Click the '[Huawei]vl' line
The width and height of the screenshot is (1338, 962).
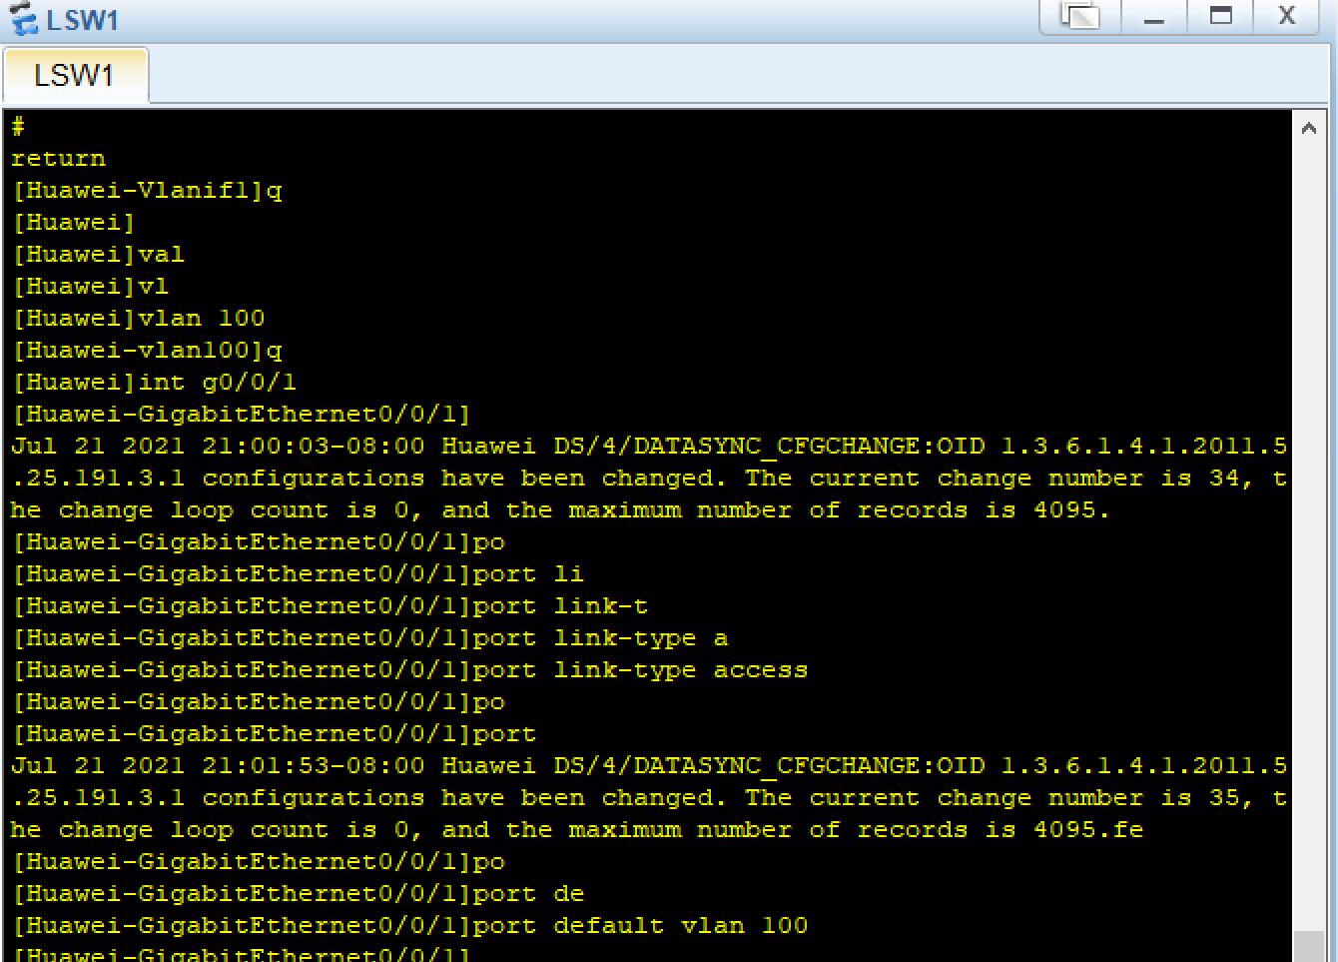[x=90, y=287]
